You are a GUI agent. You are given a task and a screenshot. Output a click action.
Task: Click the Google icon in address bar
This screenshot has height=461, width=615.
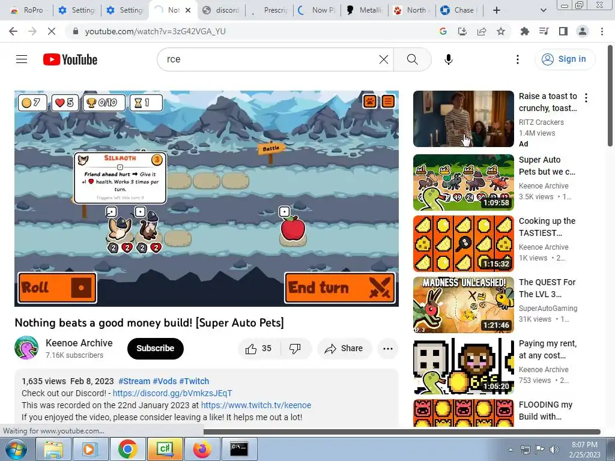click(x=443, y=31)
